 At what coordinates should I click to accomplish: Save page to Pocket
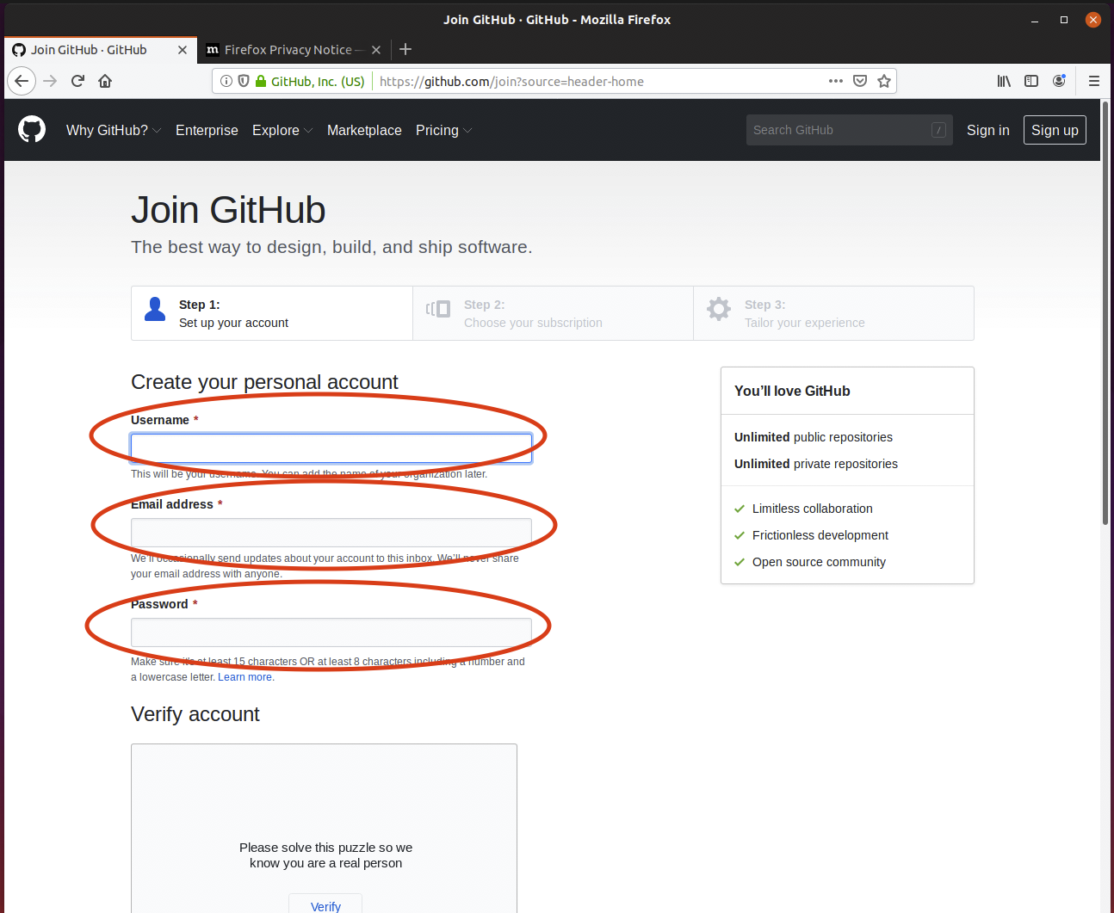pyautogui.click(x=860, y=81)
